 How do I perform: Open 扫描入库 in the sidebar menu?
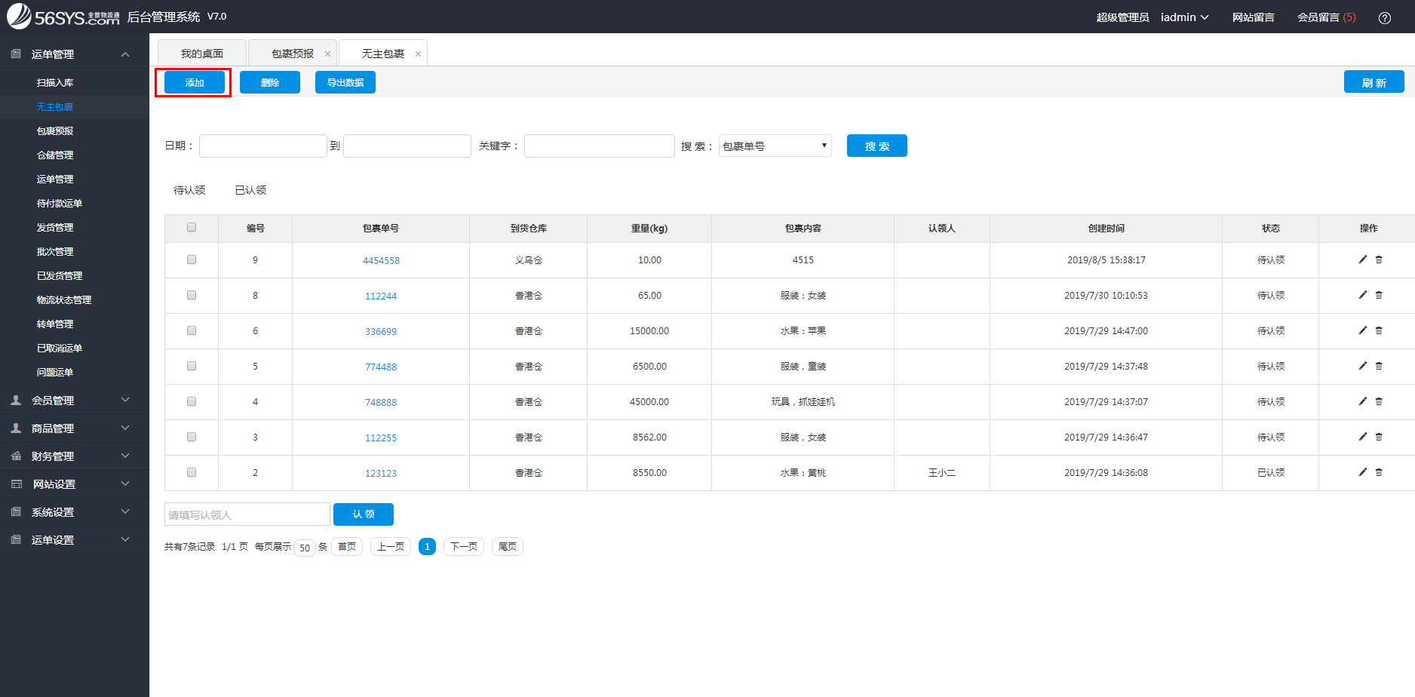(55, 82)
